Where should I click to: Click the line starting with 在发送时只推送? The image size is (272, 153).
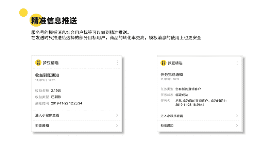[x=116, y=38]
